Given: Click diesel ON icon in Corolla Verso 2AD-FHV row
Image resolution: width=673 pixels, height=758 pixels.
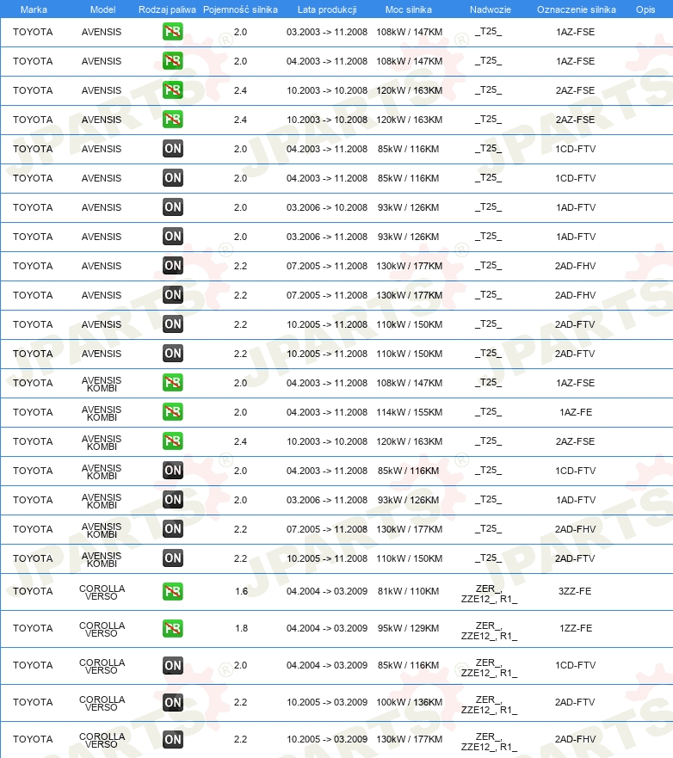Looking at the screenshot, I should coord(173,739).
